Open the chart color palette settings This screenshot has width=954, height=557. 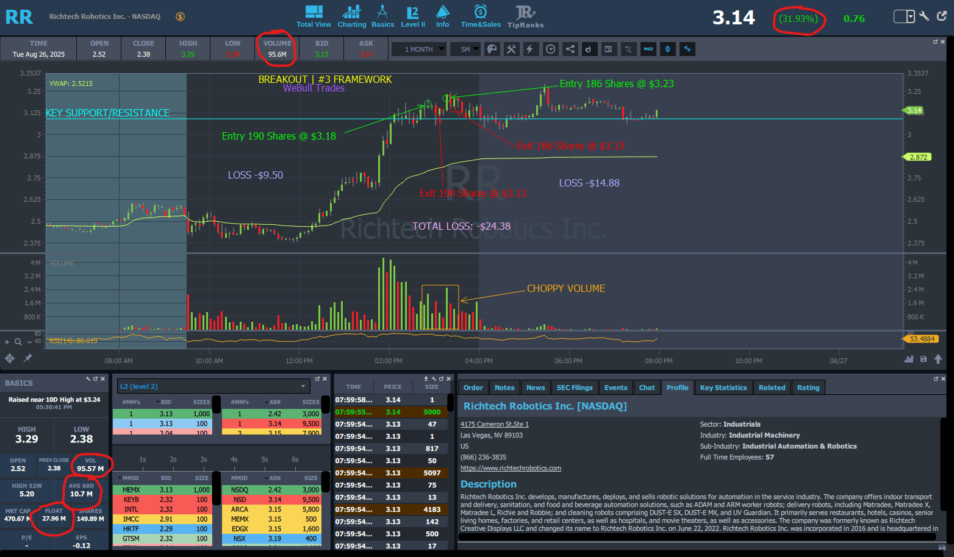[492, 49]
